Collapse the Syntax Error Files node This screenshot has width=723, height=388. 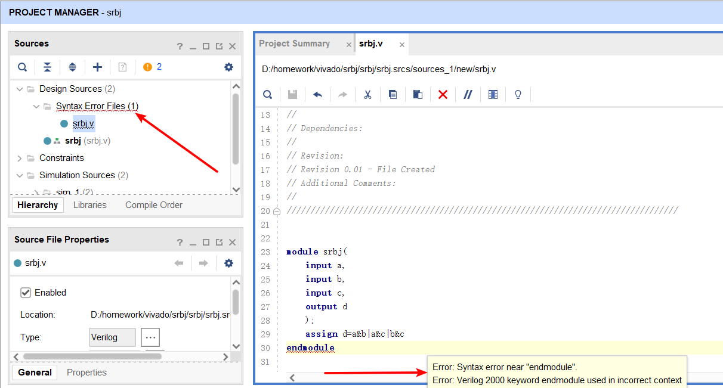tap(36, 107)
